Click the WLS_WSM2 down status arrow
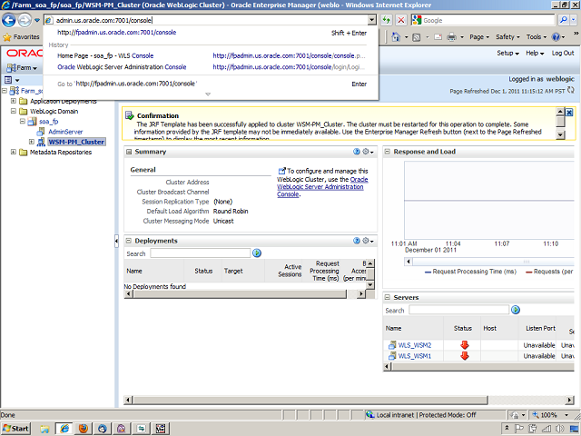Viewport: 581px width, 436px height. click(x=464, y=345)
